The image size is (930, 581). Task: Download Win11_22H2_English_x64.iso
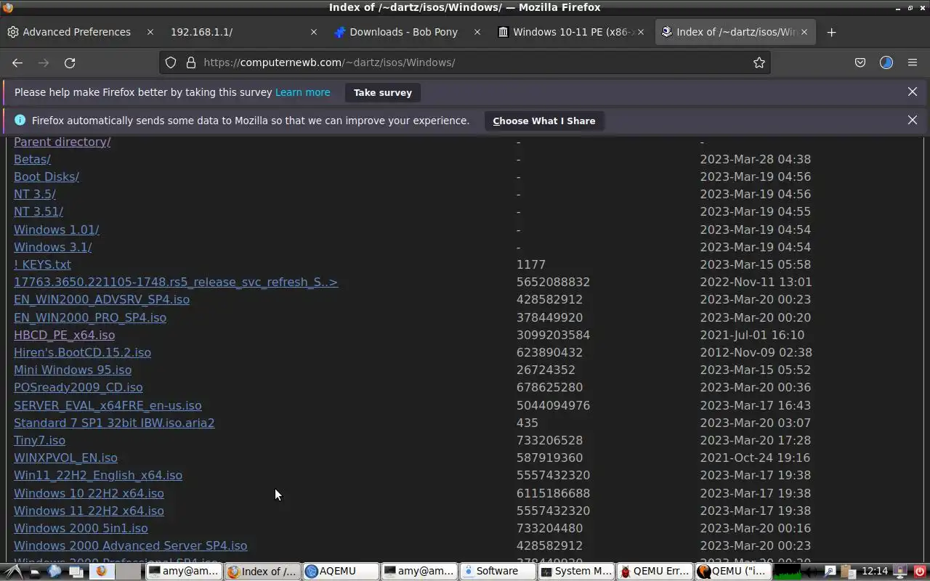[98, 475]
